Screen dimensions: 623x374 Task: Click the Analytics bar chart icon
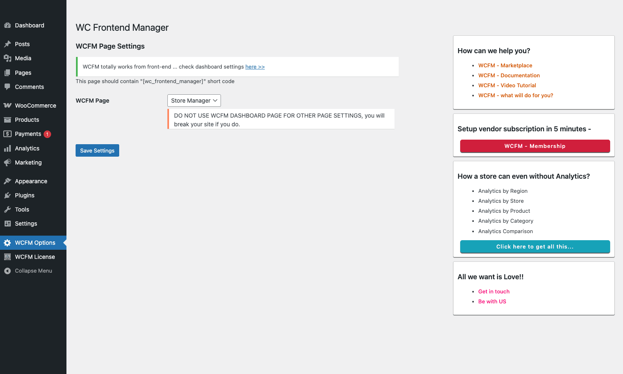(x=7, y=148)
